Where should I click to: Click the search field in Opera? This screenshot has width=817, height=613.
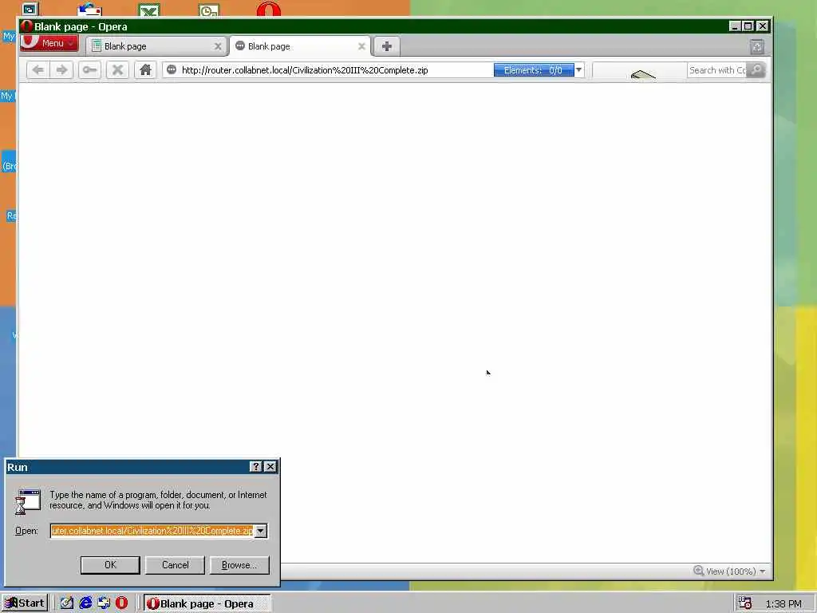[x=717, y=70]
